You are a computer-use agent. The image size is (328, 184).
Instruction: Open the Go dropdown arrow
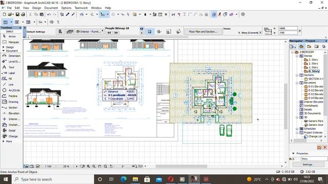[x=45, y=22]
